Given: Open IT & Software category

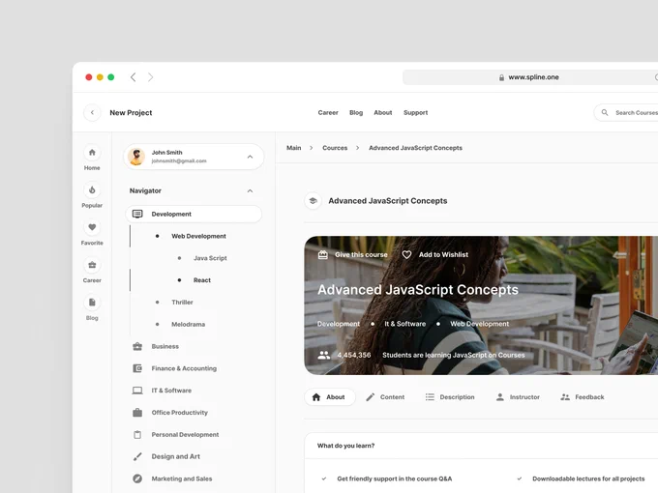Looking at the screenshot, I should pyautogui.click(x=171, y=391).
